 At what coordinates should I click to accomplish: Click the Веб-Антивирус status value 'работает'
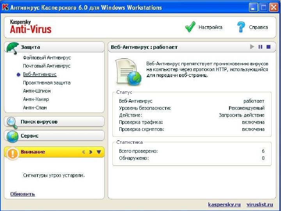click(x=254, y=101)
